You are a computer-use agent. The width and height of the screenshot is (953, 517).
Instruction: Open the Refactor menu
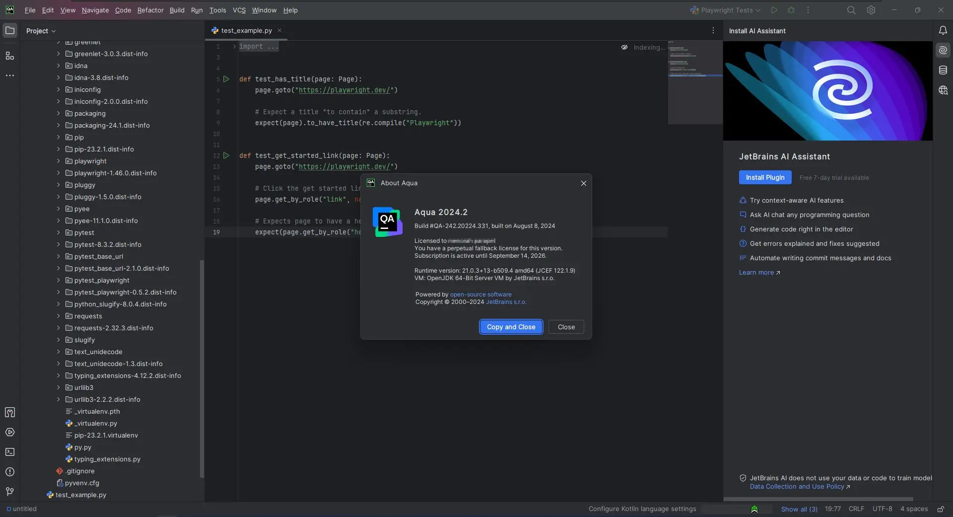click(x=150, y=10)
